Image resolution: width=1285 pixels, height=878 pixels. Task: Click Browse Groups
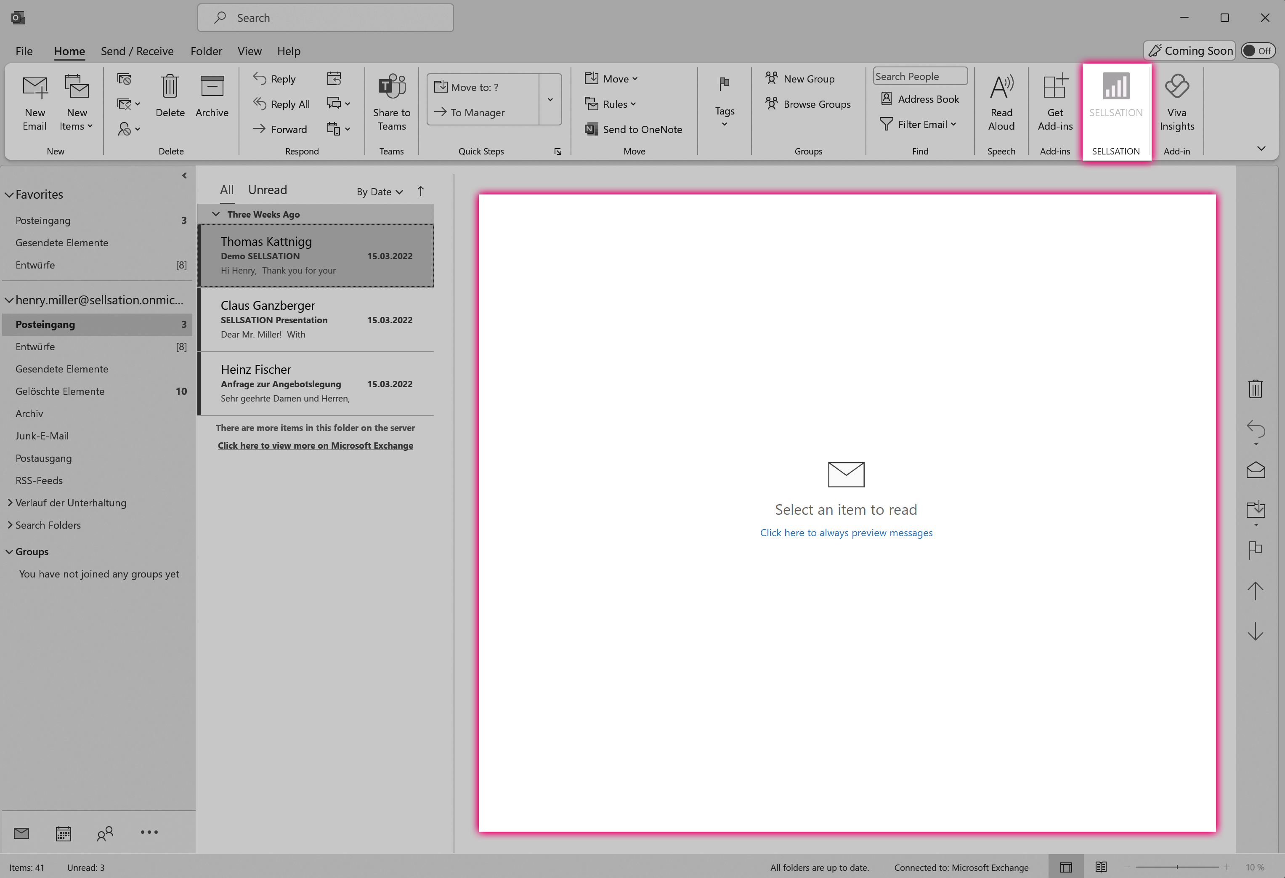pos(808,104)
